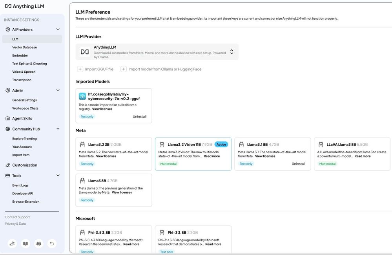Open the LLM Provider selector dropdown
The height and width of the screenshot is (255, 392).
click(x=232, y=52)
